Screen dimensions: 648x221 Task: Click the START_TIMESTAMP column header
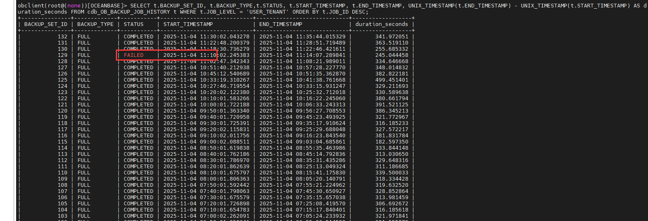(x=188, y=24)
